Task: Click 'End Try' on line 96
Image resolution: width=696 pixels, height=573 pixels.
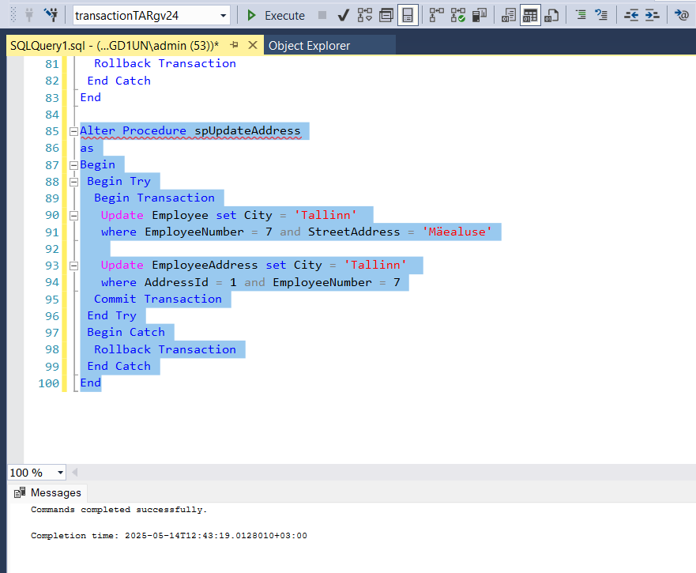Action: click(112, 316)
